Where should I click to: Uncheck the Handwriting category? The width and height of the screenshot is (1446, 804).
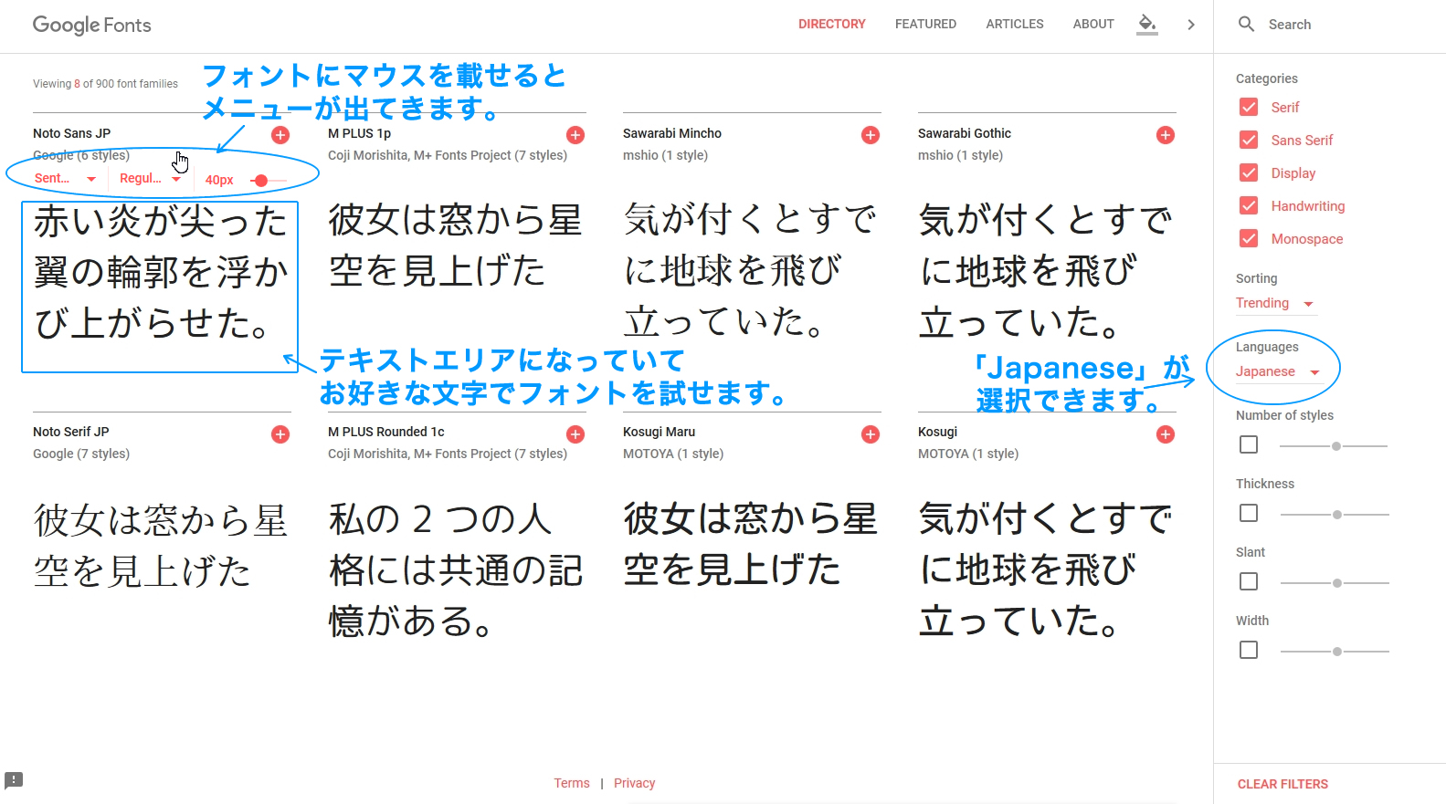coord(1249,205)
